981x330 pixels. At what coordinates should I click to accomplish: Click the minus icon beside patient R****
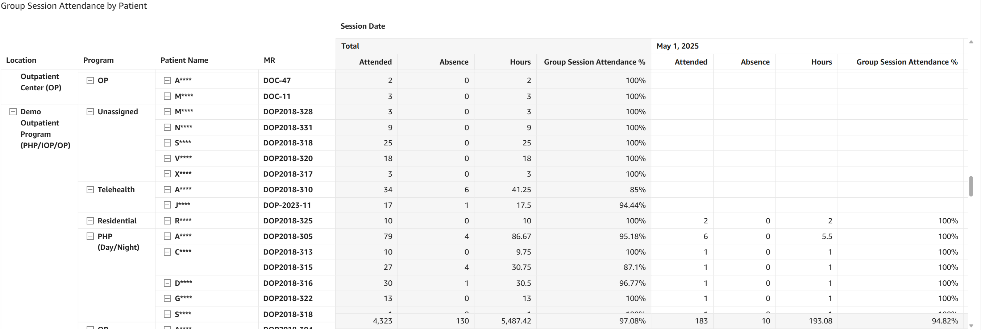pyautogui.click(x=167, y=220)
